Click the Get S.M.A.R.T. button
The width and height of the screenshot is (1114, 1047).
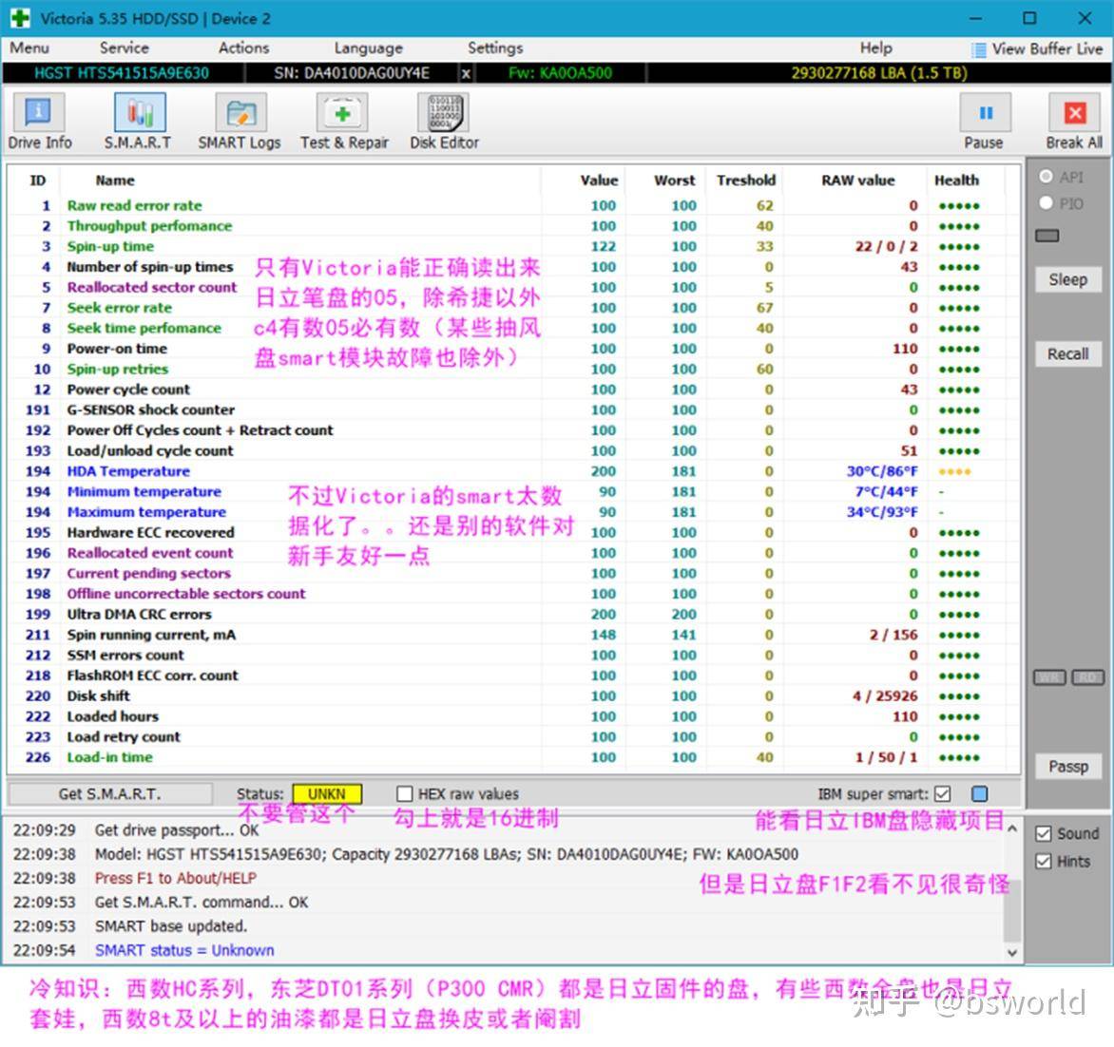pyautogui.click(x=109, y=793)
